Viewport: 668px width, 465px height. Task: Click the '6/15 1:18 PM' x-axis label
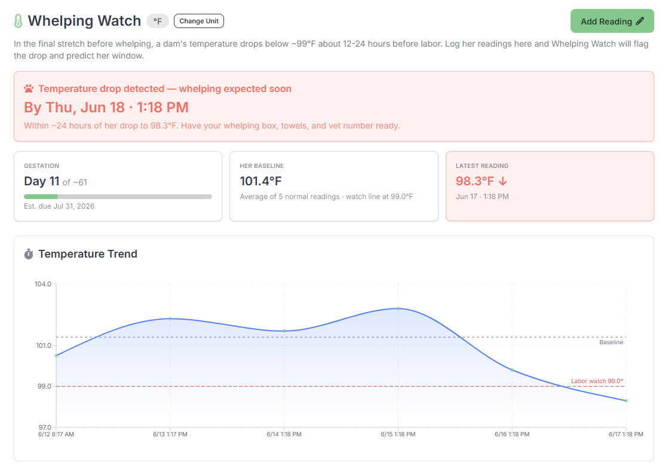point(399,435)
